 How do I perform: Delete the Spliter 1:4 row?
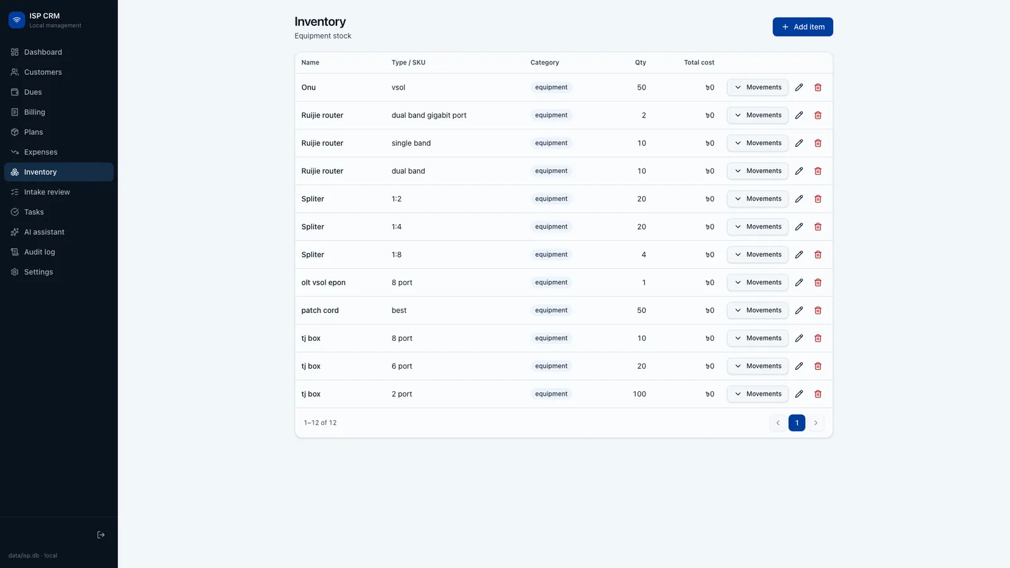point(817,227)
